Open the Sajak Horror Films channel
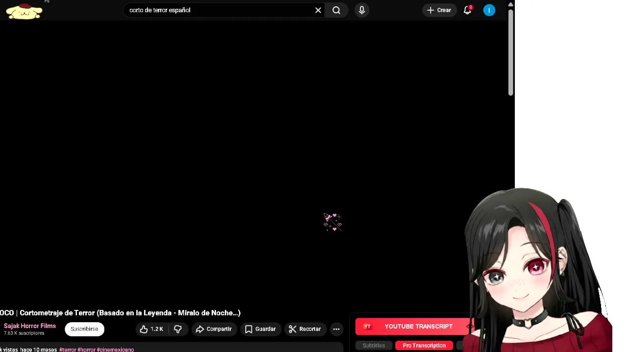 coord(30,326)
